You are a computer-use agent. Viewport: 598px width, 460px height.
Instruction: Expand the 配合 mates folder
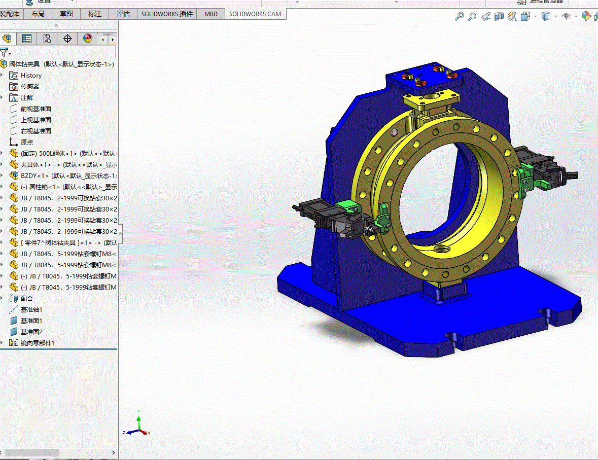pyautogui.click(x=2, y=298)
